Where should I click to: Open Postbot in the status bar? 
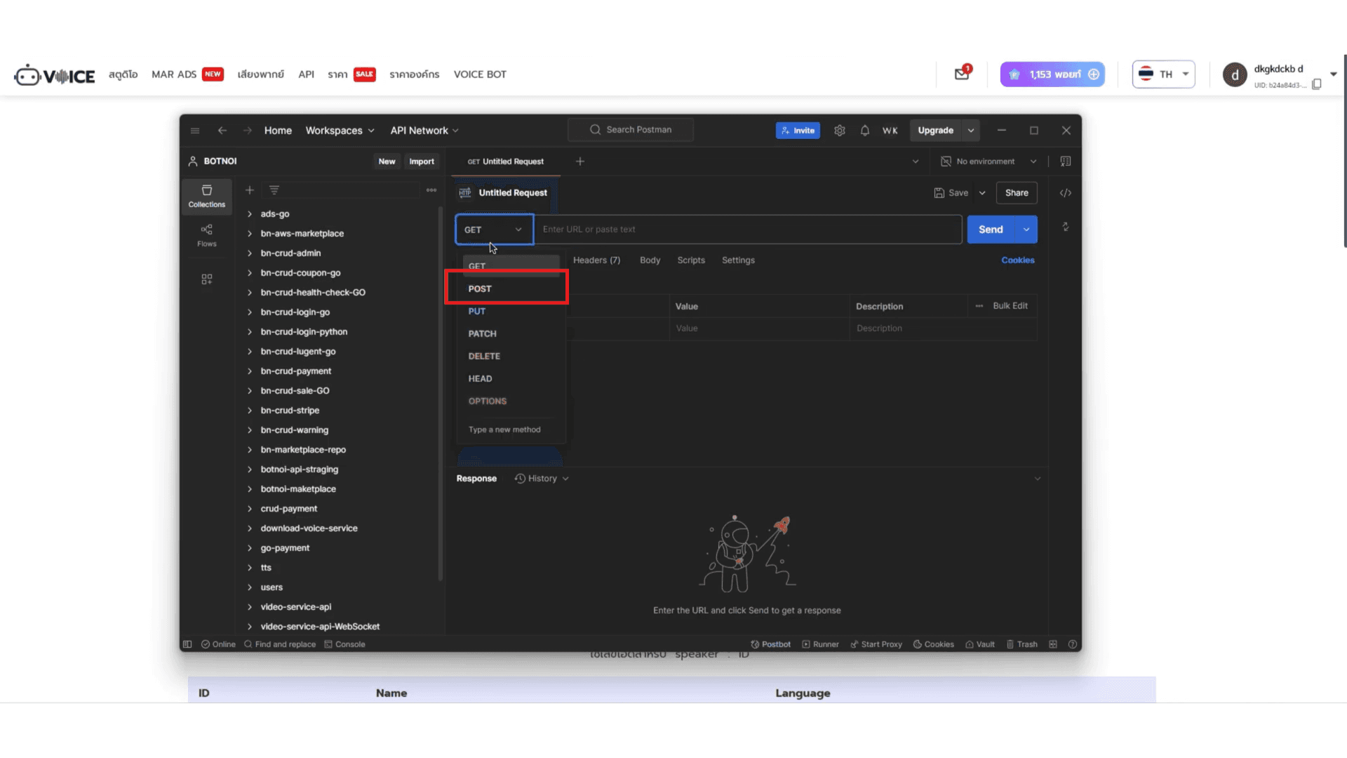coord(770,644)
